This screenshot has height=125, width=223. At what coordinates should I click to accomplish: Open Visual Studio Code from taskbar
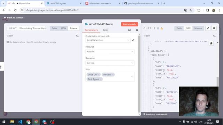[20, 122]
